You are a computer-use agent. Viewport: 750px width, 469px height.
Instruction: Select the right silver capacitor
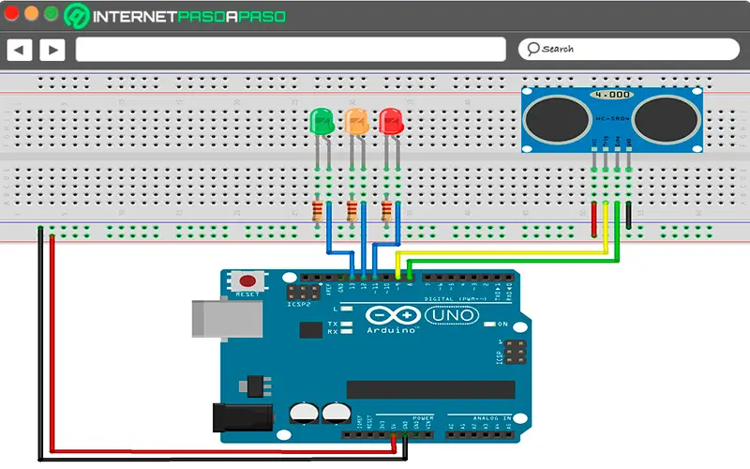point(337,413)
